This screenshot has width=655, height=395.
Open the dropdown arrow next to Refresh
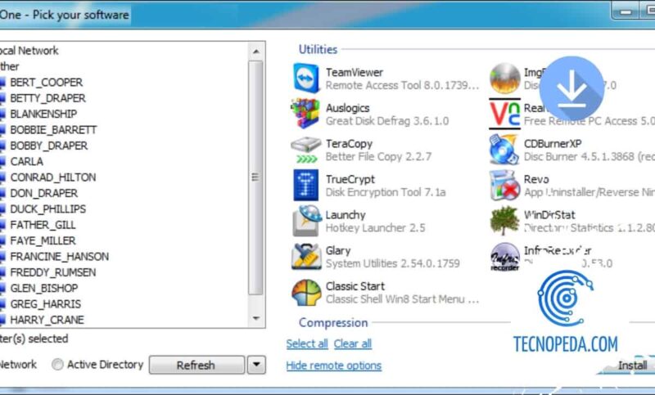(x=256, y=365)
